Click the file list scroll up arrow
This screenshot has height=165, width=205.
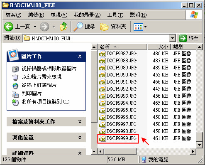tap(199, 47)
